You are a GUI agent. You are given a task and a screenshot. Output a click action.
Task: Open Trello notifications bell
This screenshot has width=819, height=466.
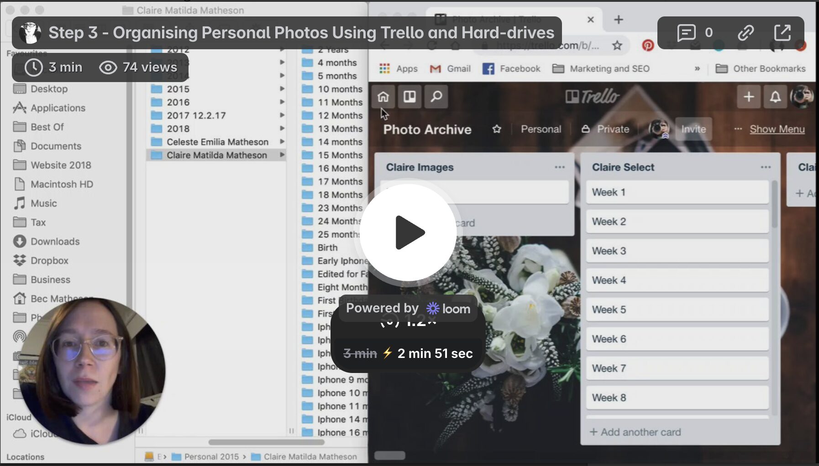pos(775,97)
